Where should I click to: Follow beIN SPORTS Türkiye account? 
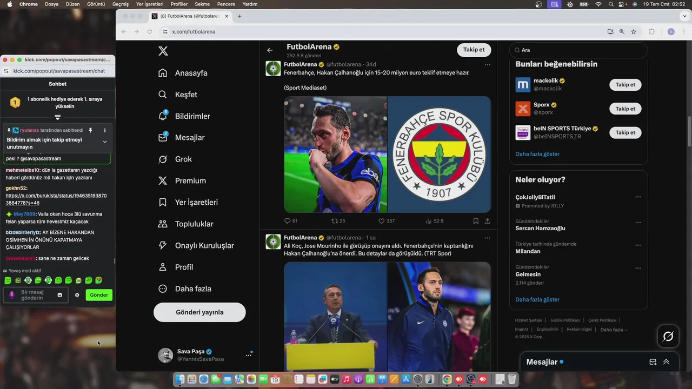tap(626, 132)
